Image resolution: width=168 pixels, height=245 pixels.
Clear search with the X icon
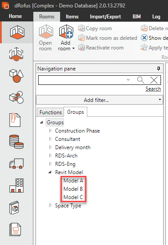(x=154, y=80)
